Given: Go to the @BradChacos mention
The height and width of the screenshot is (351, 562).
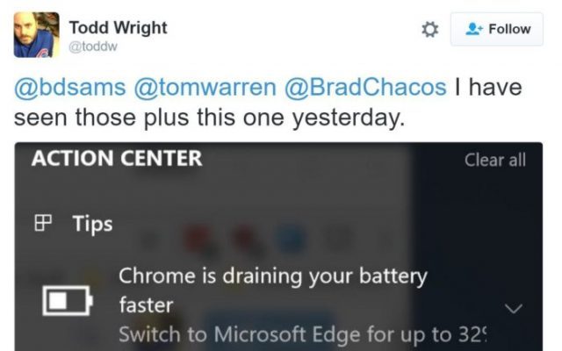Looking at the screenshot, I should pos(365,88).
